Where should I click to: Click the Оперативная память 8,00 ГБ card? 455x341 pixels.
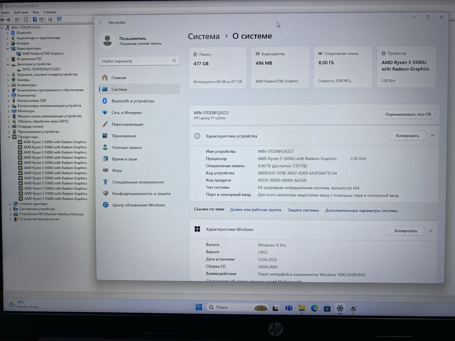[x=343, y=67]
